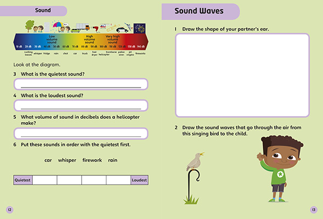Click the page number 12 badge
Image resolution: width=323 pixels, height=219 pixels.
tap(9, 210)
